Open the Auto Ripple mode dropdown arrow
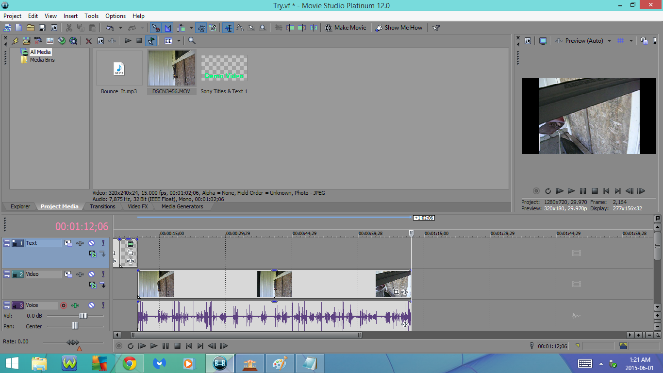Screen dimensions: 663x373 (191, 28)
